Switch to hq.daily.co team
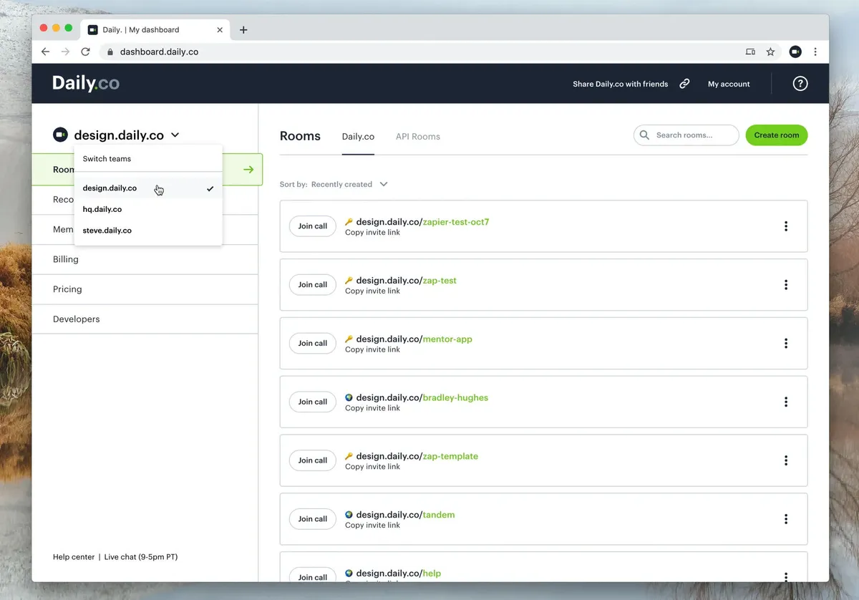Screen dimensions: 859x600 (148, 209)
